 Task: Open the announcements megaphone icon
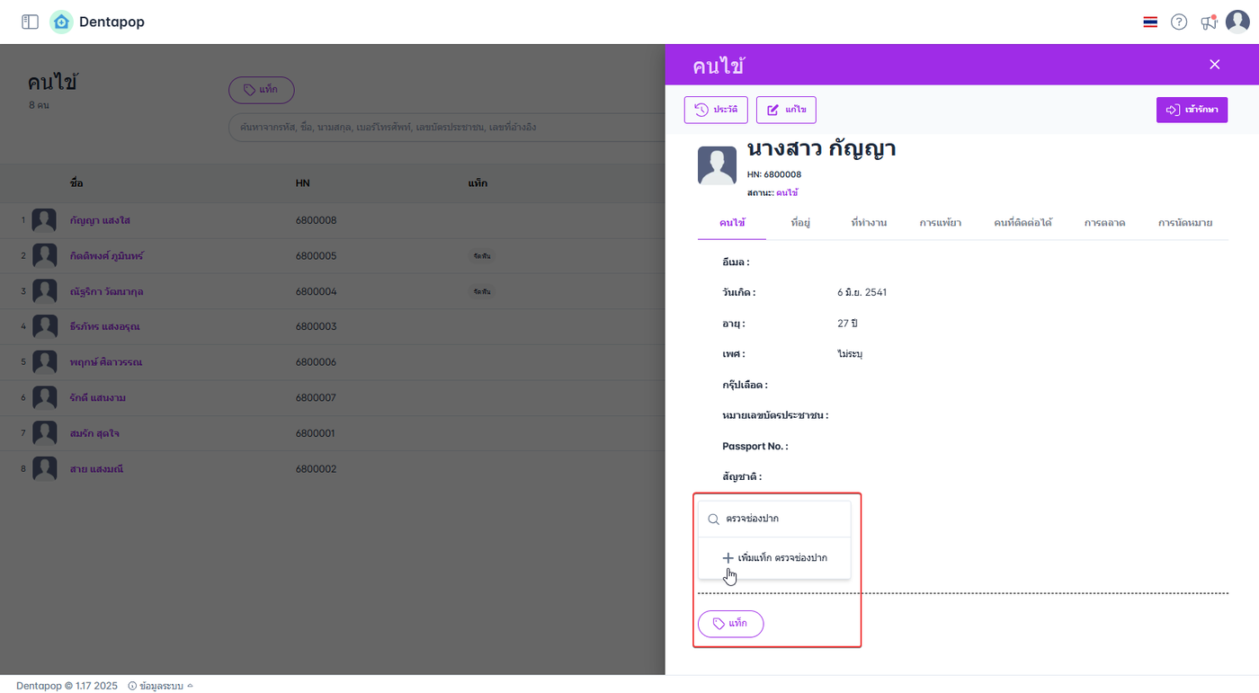1208,22
